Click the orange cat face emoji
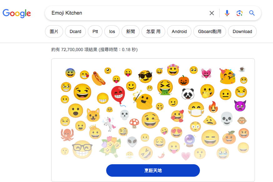The width and height of the screenshot is (273, 182). point(93,115)
